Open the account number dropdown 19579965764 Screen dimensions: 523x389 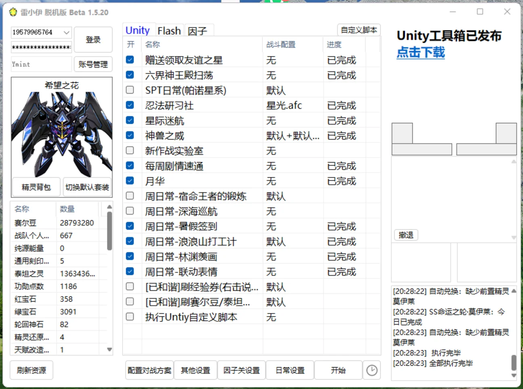click(x=67, y=33)
